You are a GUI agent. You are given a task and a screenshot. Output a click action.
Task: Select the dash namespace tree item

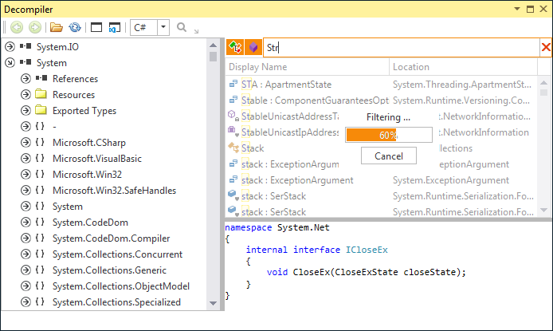(x=54, y=126)
